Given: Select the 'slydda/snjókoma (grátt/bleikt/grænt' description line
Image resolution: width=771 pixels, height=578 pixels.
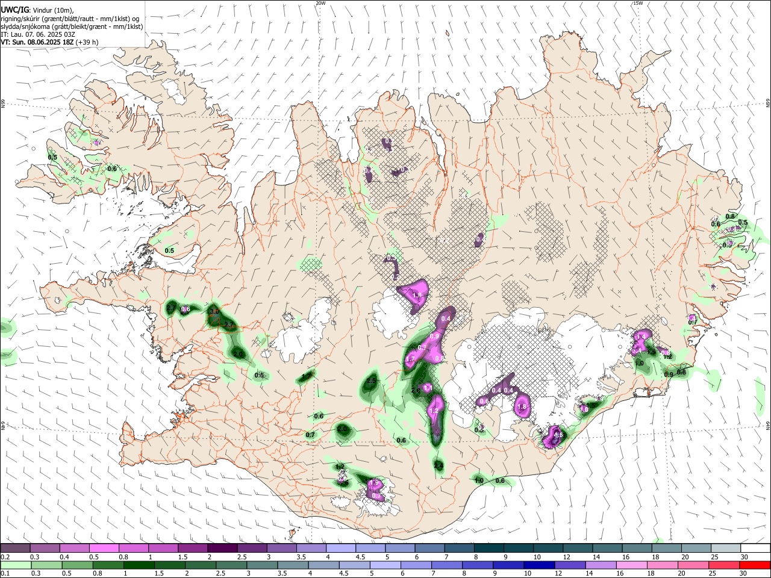Looking at the screenshot, I should click(x=72, y=26).
